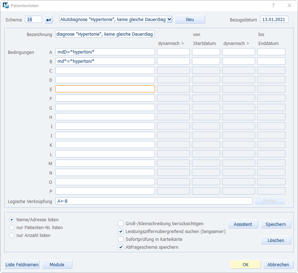Select 'nur Patienten-Nr. listen' option
The image size is (298, 273).
pyautogui.click(x=12, y=227)
